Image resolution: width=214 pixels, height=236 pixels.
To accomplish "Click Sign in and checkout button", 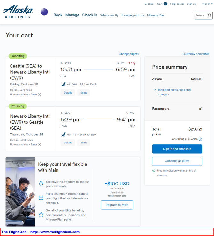I will tap(177, 149).
